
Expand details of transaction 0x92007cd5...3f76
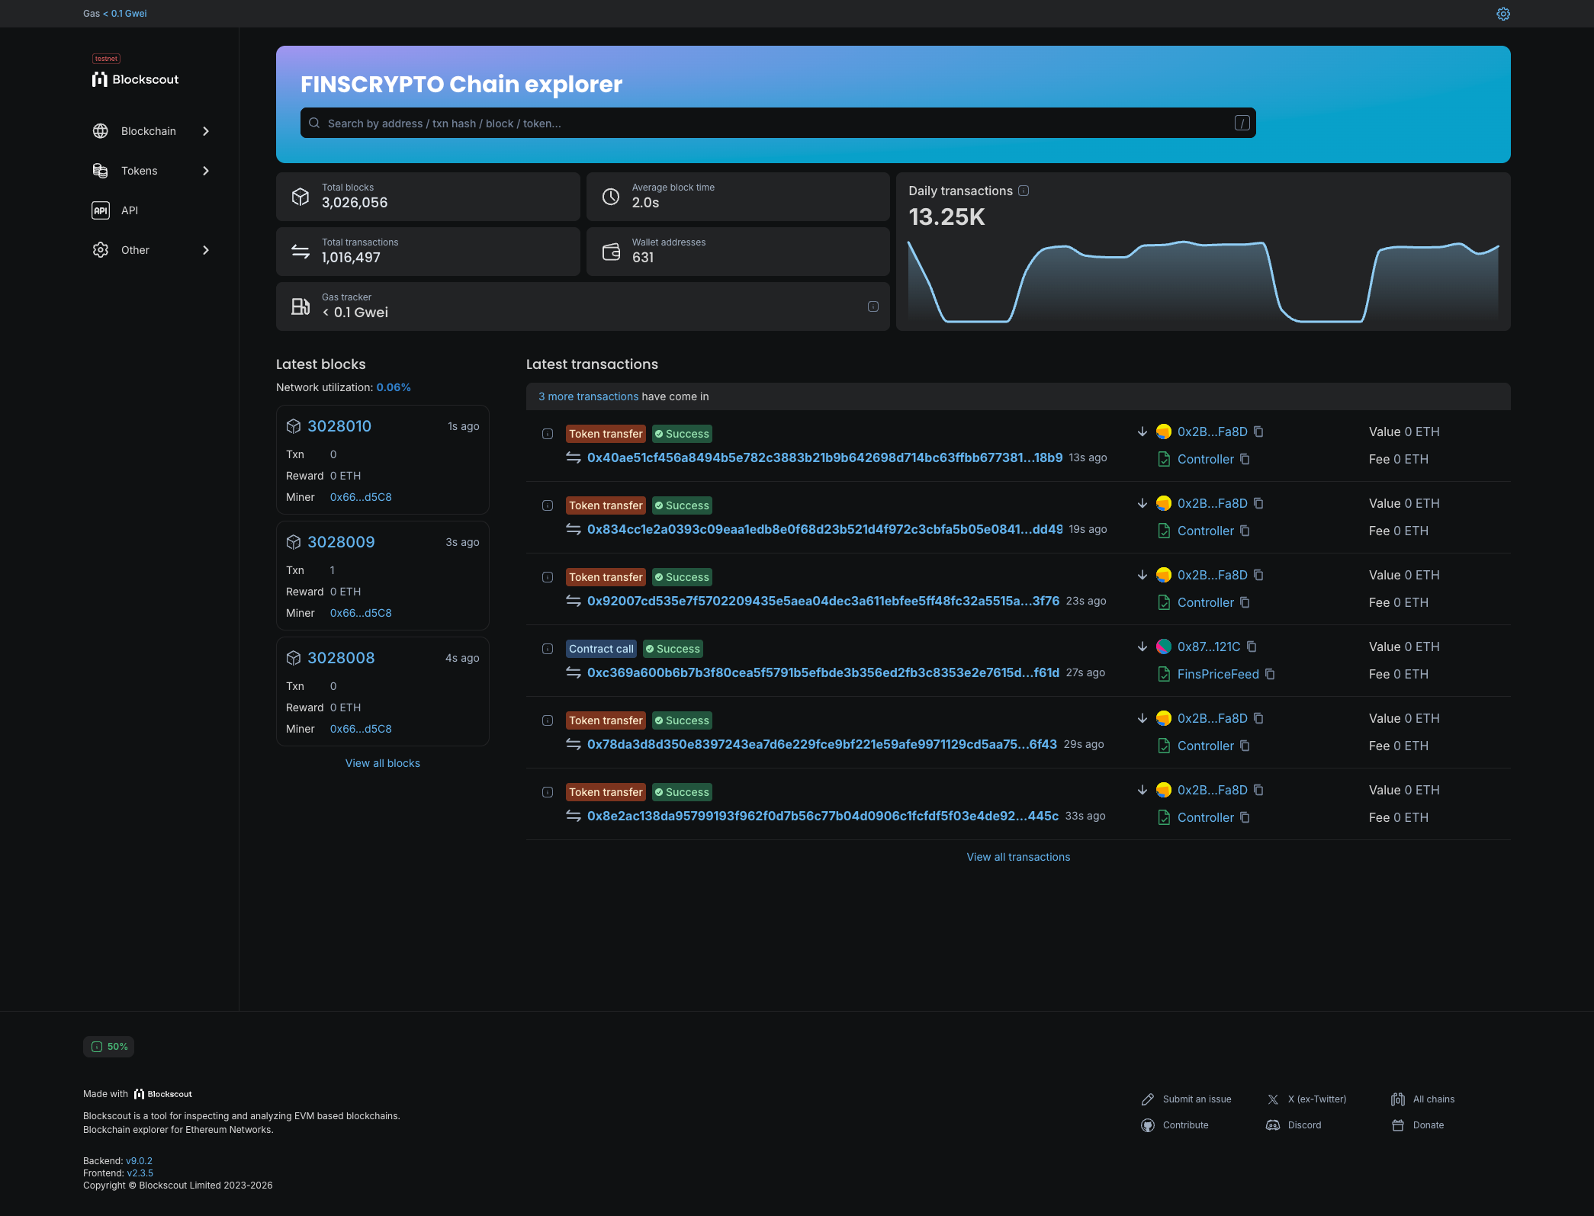coord(548,577)
